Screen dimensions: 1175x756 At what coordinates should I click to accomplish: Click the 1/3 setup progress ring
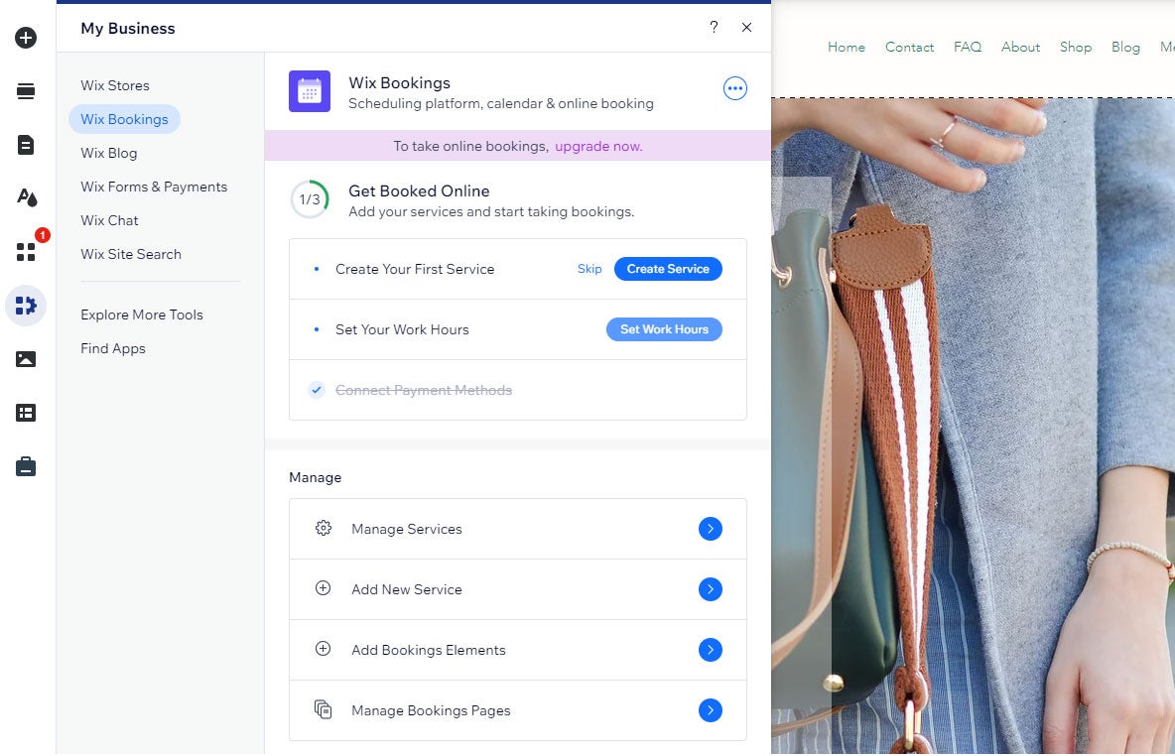(310, 199)
